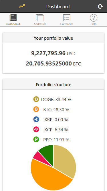This screenshot has height=191, width=107.
Task: Click the 9,227,795.96 USD portfolio value
Action: 53,53
